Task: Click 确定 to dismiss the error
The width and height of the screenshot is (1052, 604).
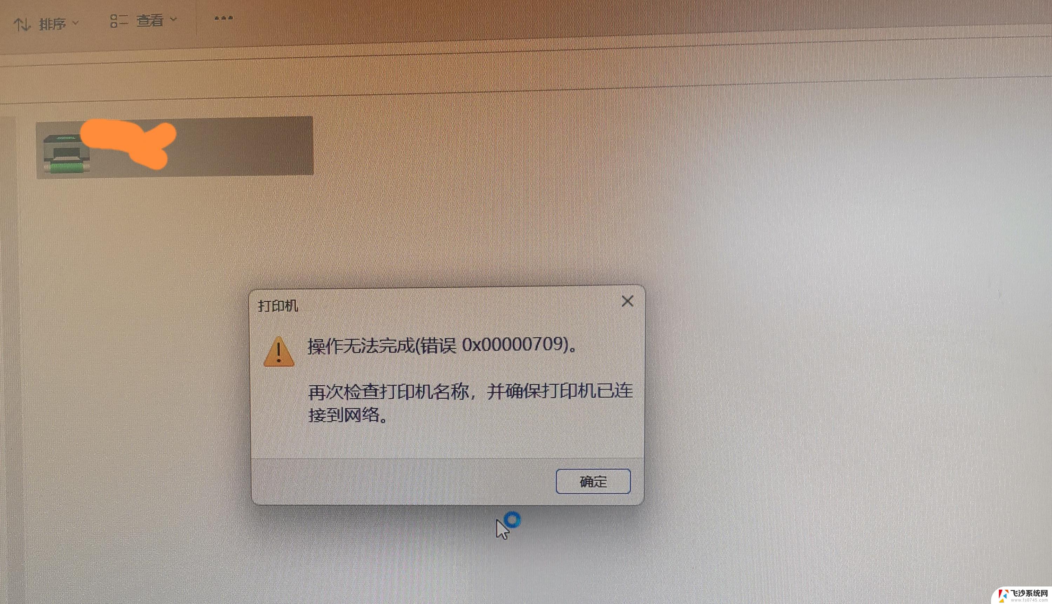Action: coord(593,481)
